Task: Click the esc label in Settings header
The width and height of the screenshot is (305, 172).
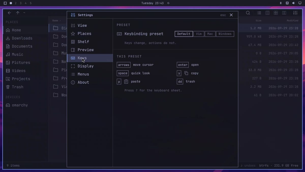Action: (223, 15)
